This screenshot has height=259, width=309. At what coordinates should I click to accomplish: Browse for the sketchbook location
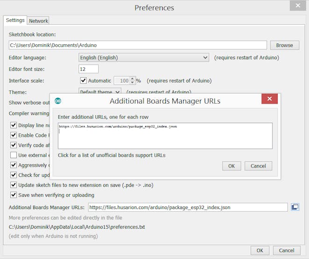click(284, 45)
